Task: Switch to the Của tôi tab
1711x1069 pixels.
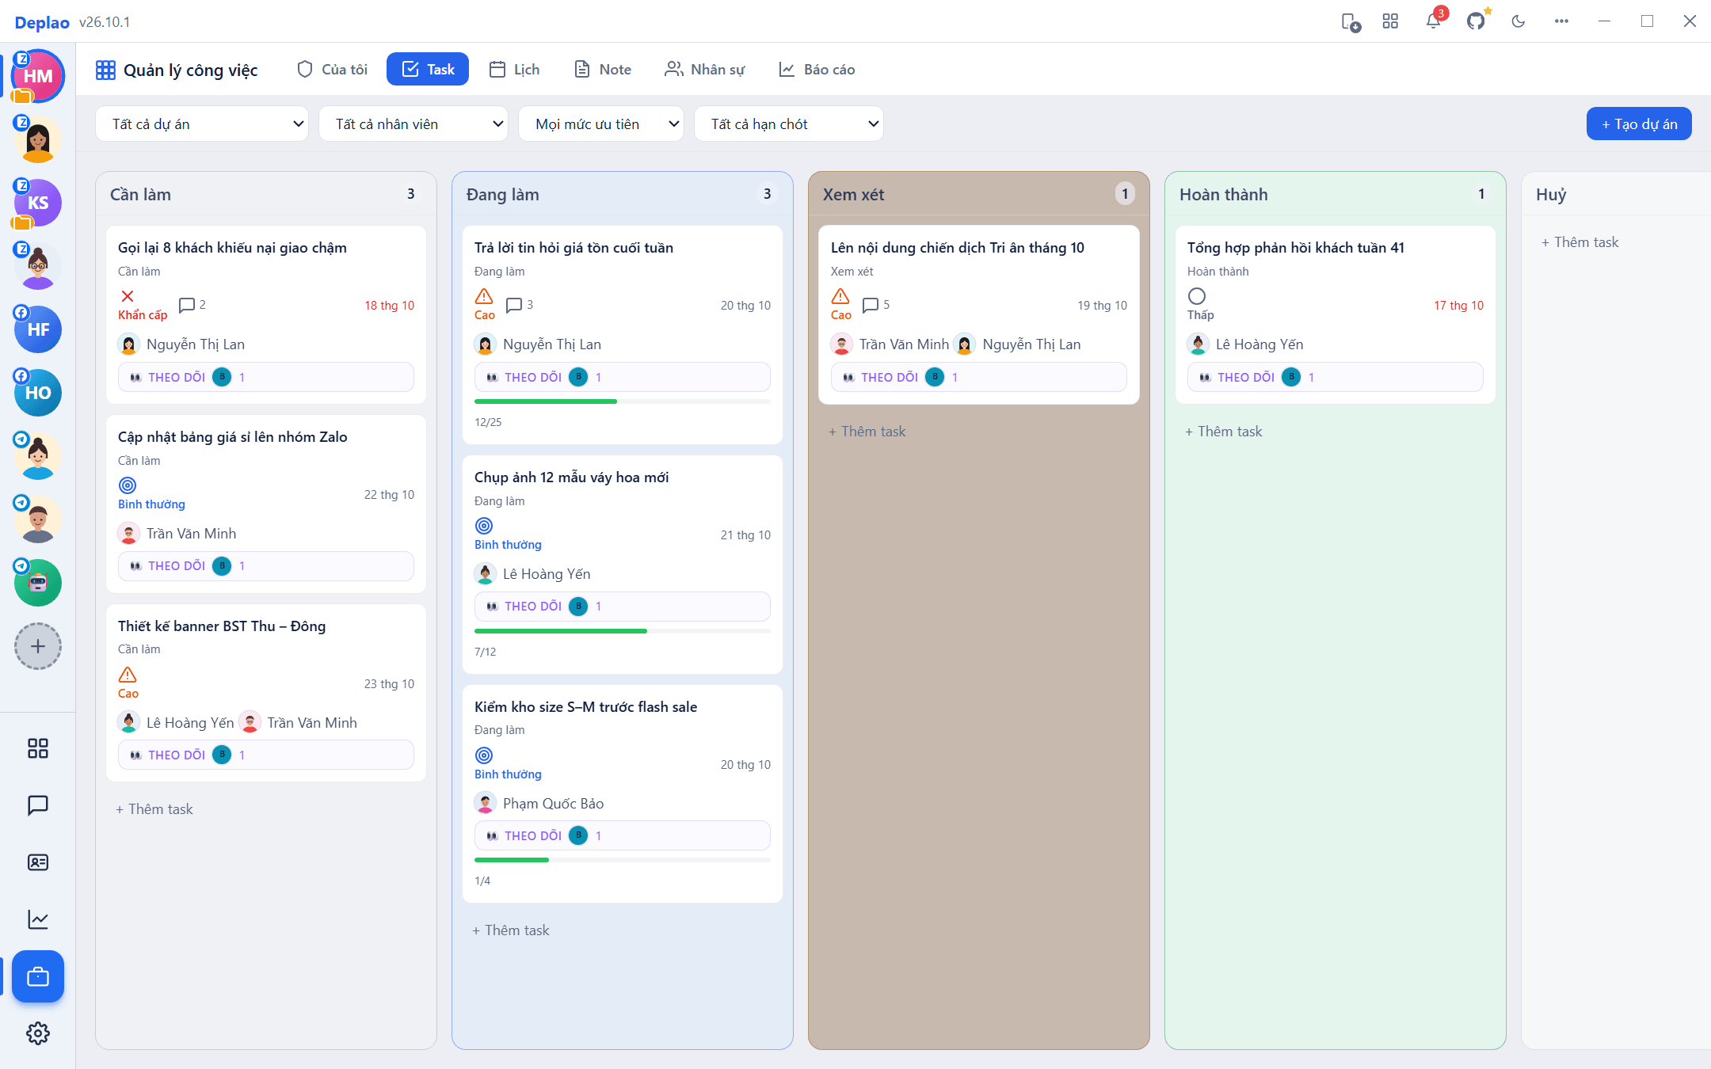Action: pyautogui.click(x=333, y=70)
